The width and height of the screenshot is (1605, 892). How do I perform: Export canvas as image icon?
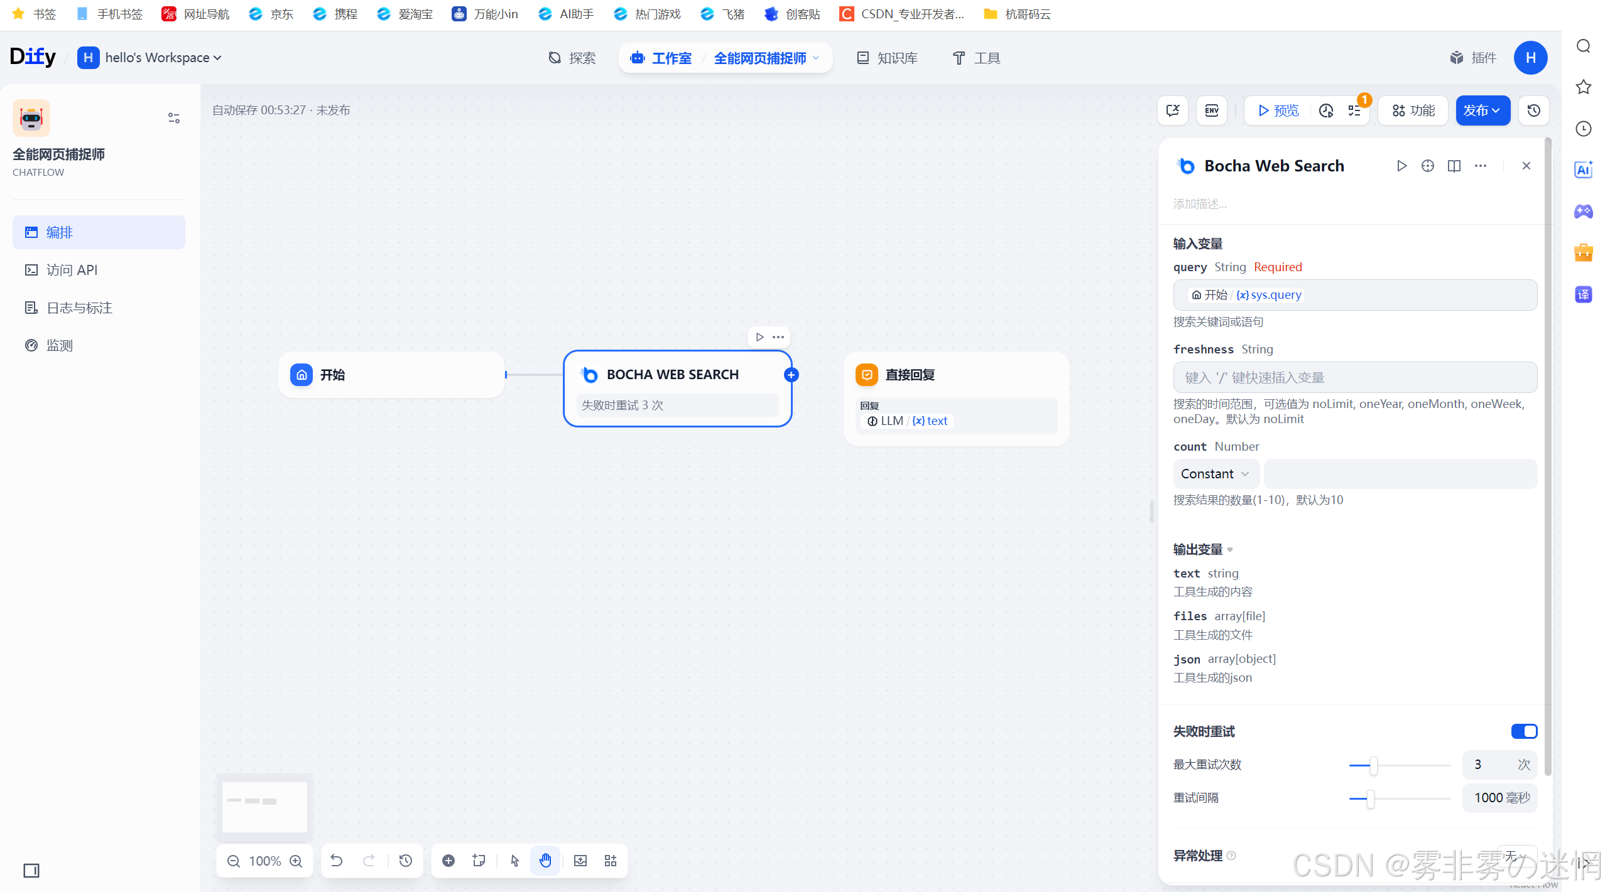[580, 861]
